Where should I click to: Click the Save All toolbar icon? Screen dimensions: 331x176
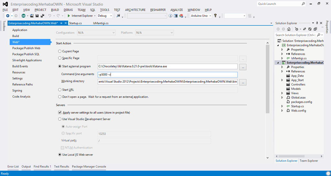pyautogui.click(x=42, y=16)
